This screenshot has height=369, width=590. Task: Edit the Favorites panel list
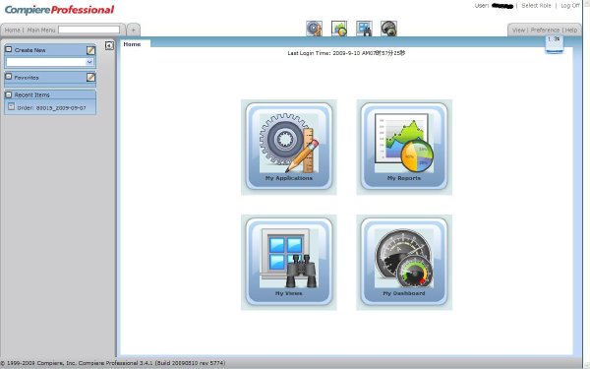coord(90,77)
